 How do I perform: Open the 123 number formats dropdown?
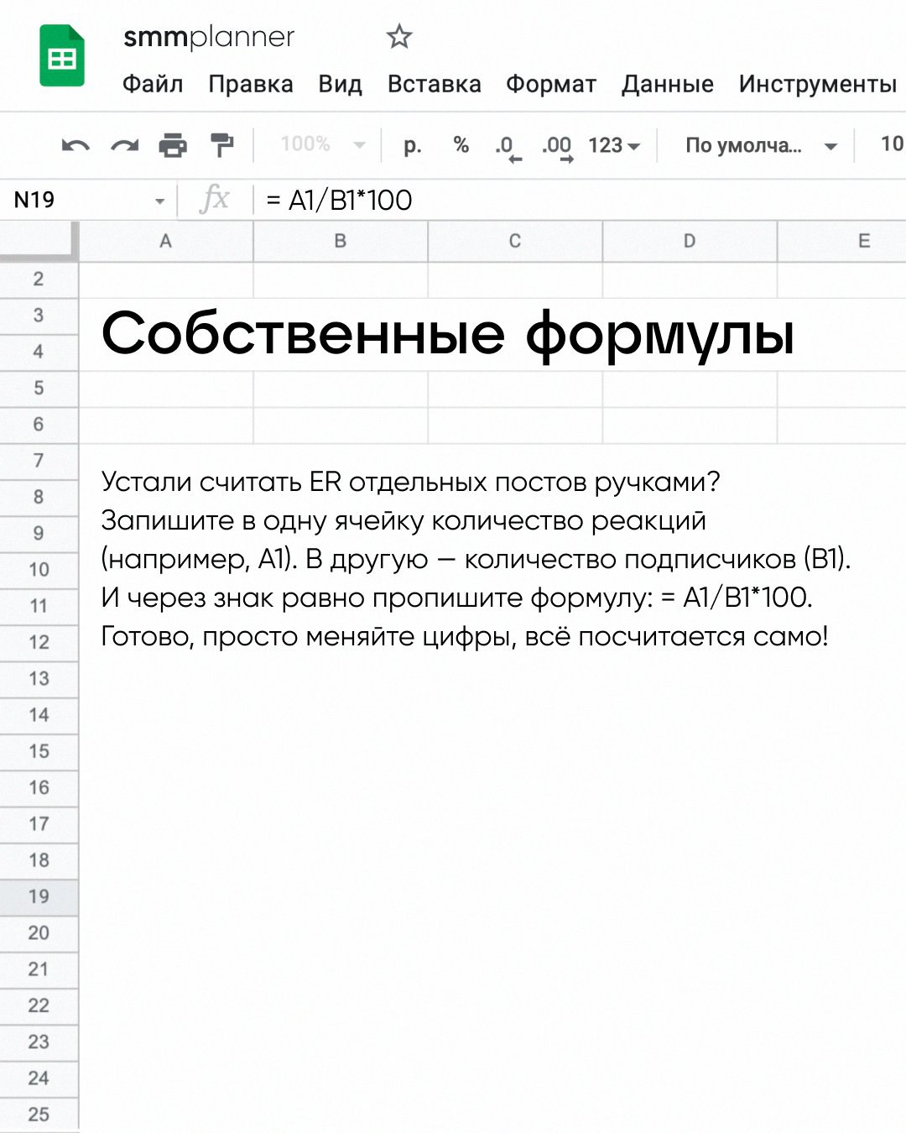coord(614,145)
